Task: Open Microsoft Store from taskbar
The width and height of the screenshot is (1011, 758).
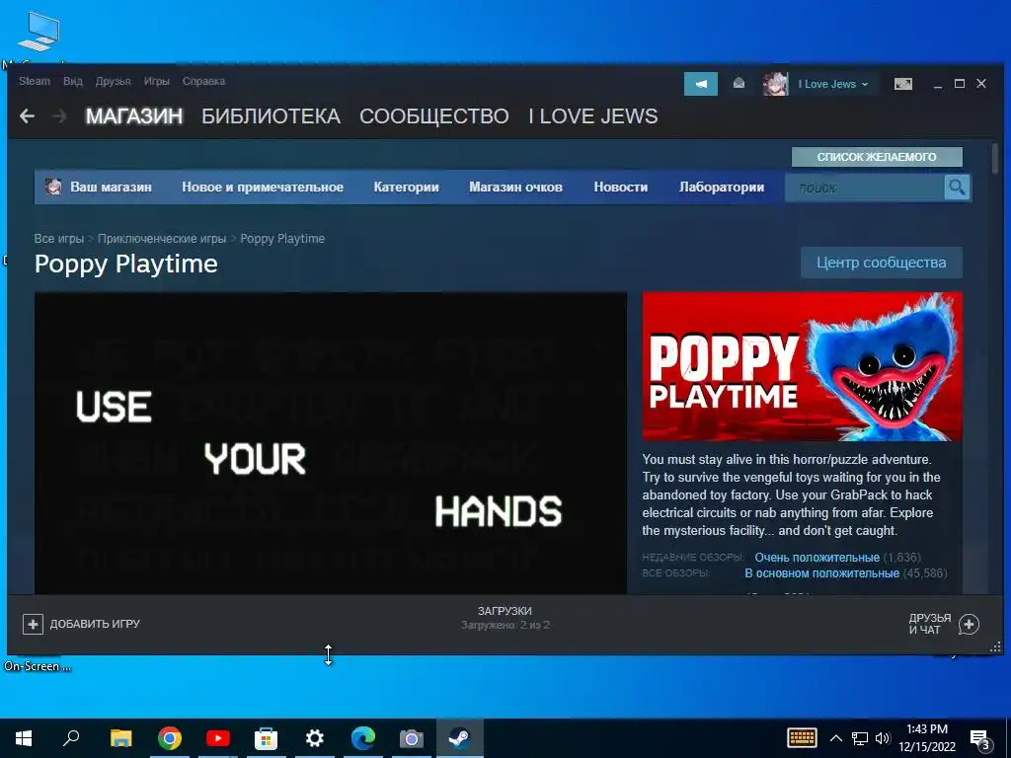Action: (267, 738)
